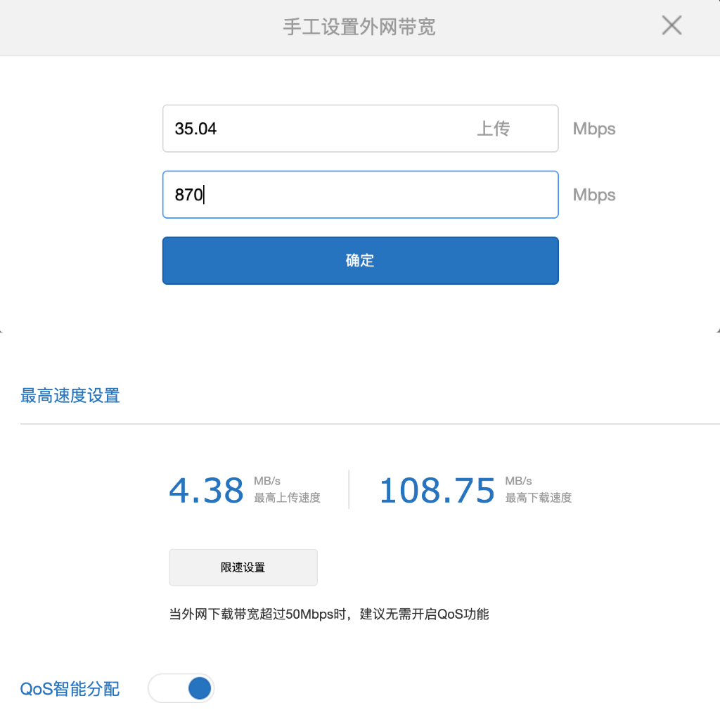Click the dialog title 手工设置外网带宽

tap(360, 27)
